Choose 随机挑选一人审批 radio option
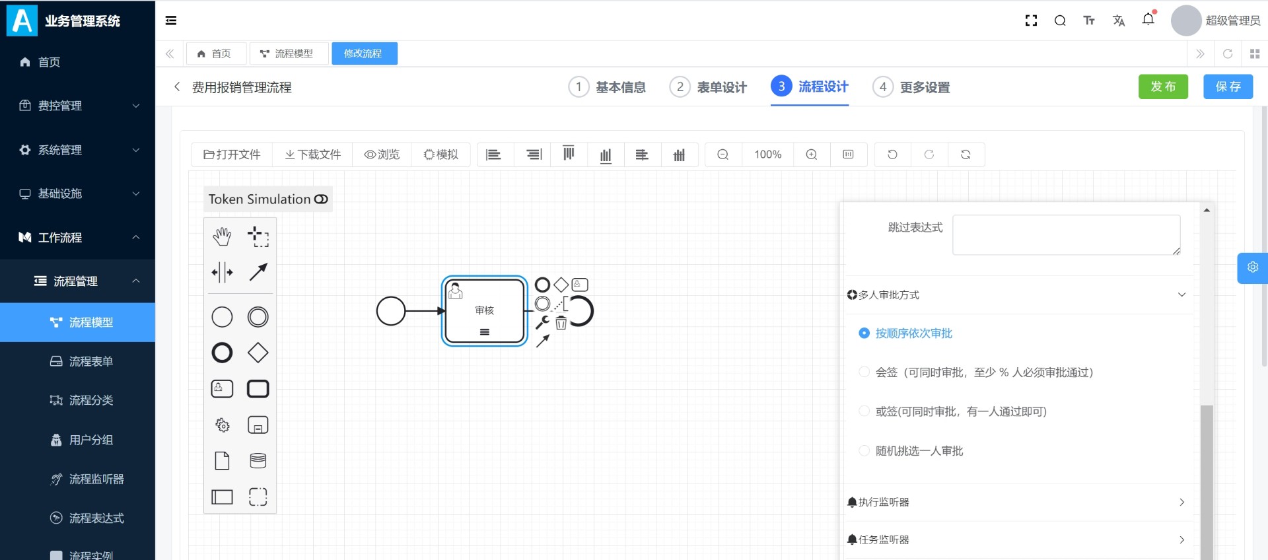 tap(864, 451)
